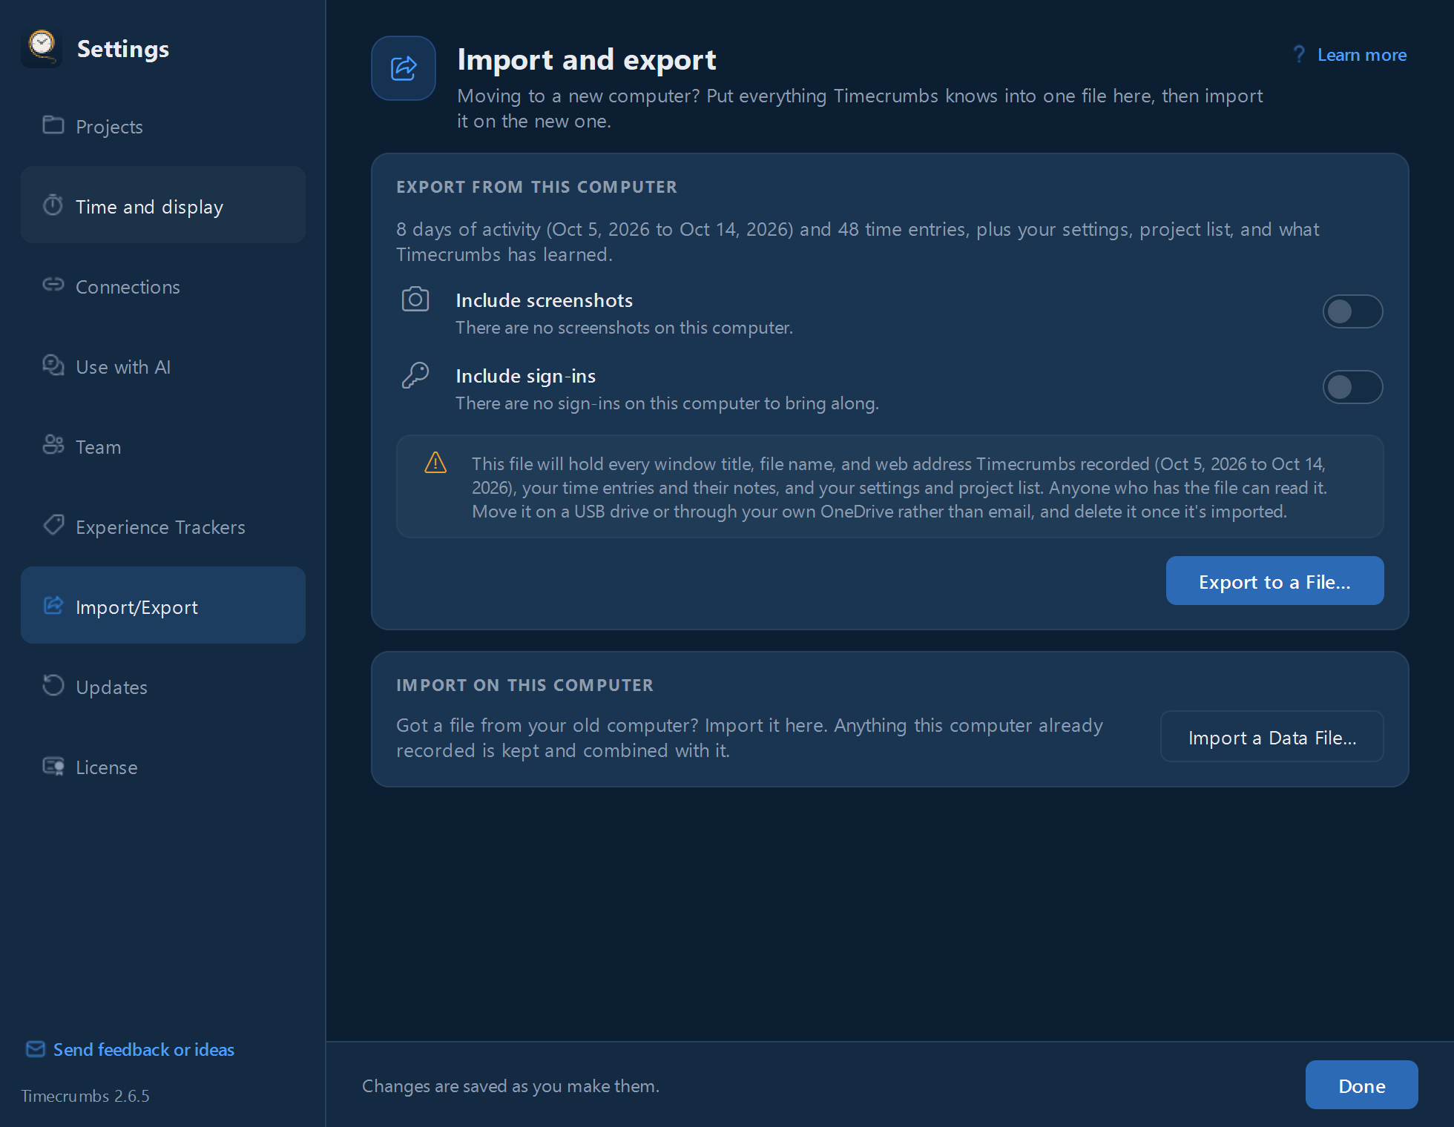
Task: Open the License section
Action: pos(163,767)
